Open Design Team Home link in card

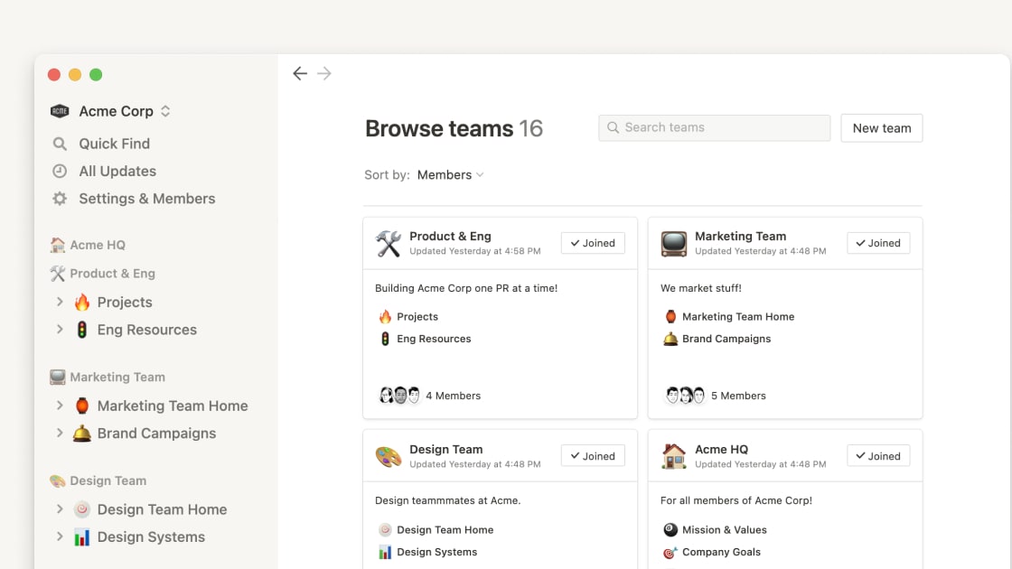click(x=445, y=529)
